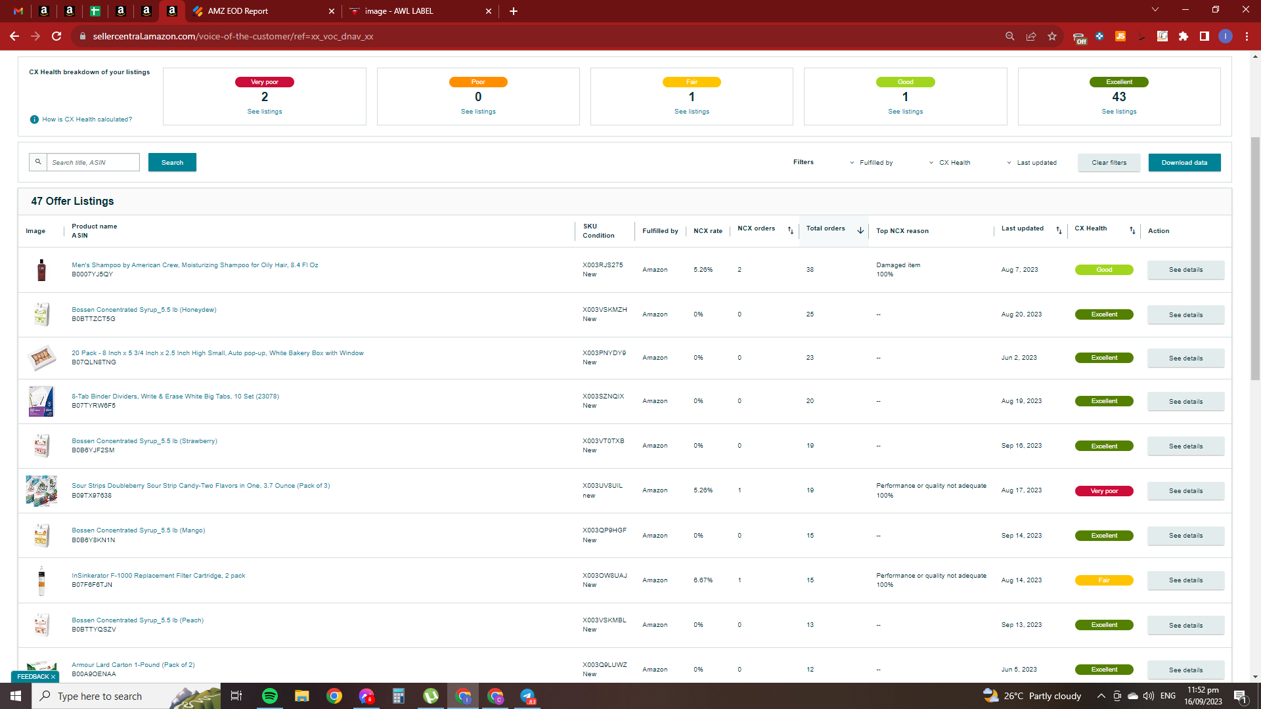Screen dimensions: 1261x709
Task: See details for InSinkerator Filter Cartridge
Action: pos(1185,580)
